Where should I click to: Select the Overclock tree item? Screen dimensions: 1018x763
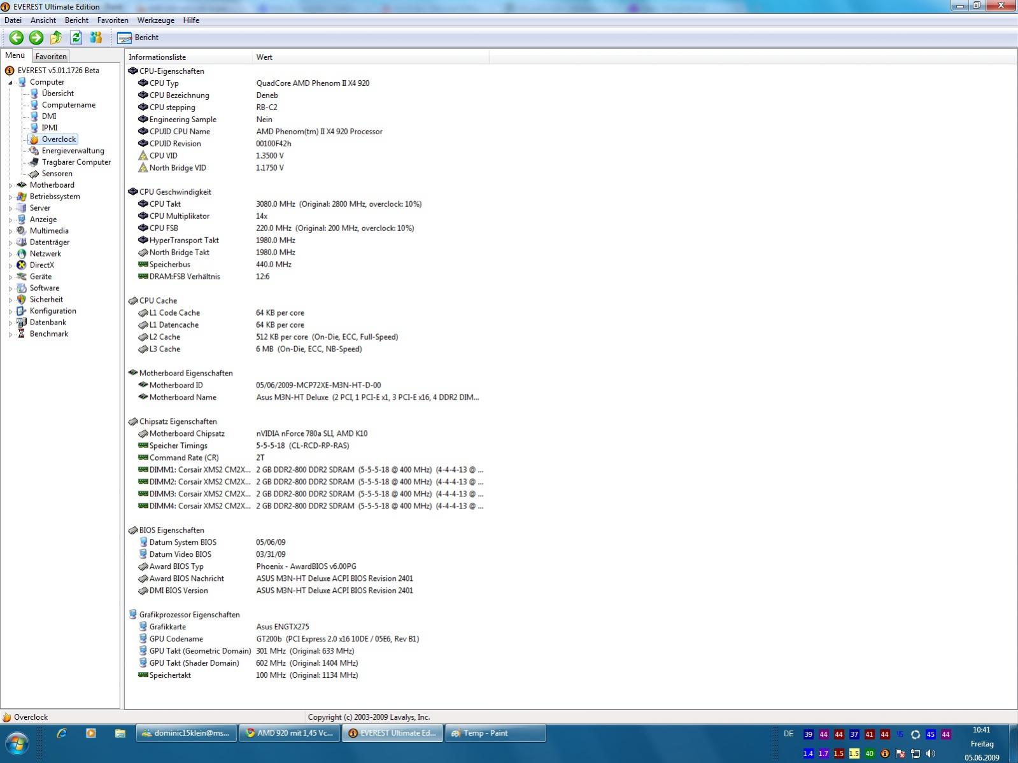(x=59, y=139)
